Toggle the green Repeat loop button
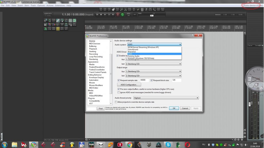 pos(122,15)
